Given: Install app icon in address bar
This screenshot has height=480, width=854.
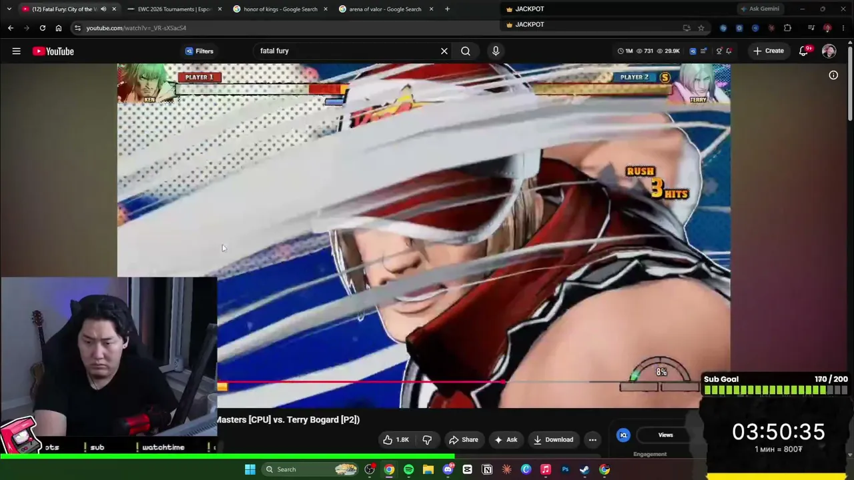Looking at the screenshot, I should (x=687, y=28).
